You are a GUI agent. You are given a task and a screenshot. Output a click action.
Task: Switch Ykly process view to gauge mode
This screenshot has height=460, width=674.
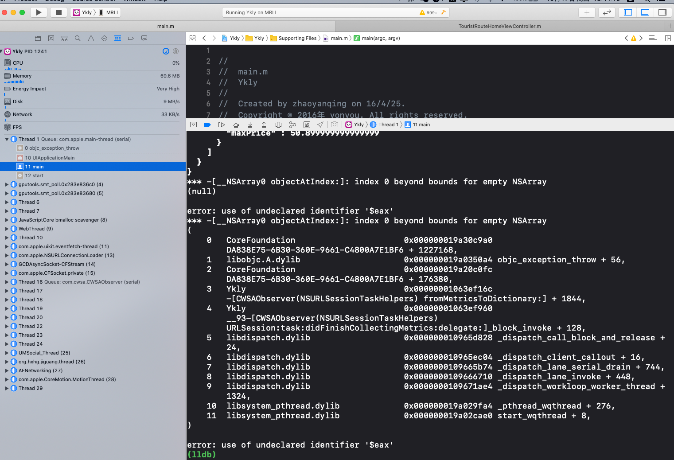[x=166, y=51]
